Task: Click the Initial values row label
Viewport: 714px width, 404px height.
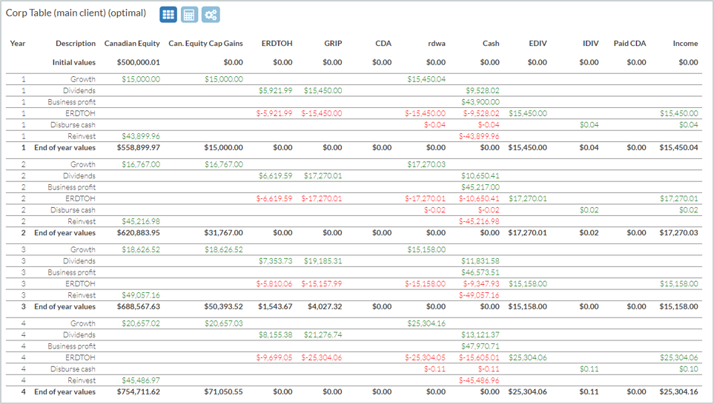Action: click(x=73, y=63)
